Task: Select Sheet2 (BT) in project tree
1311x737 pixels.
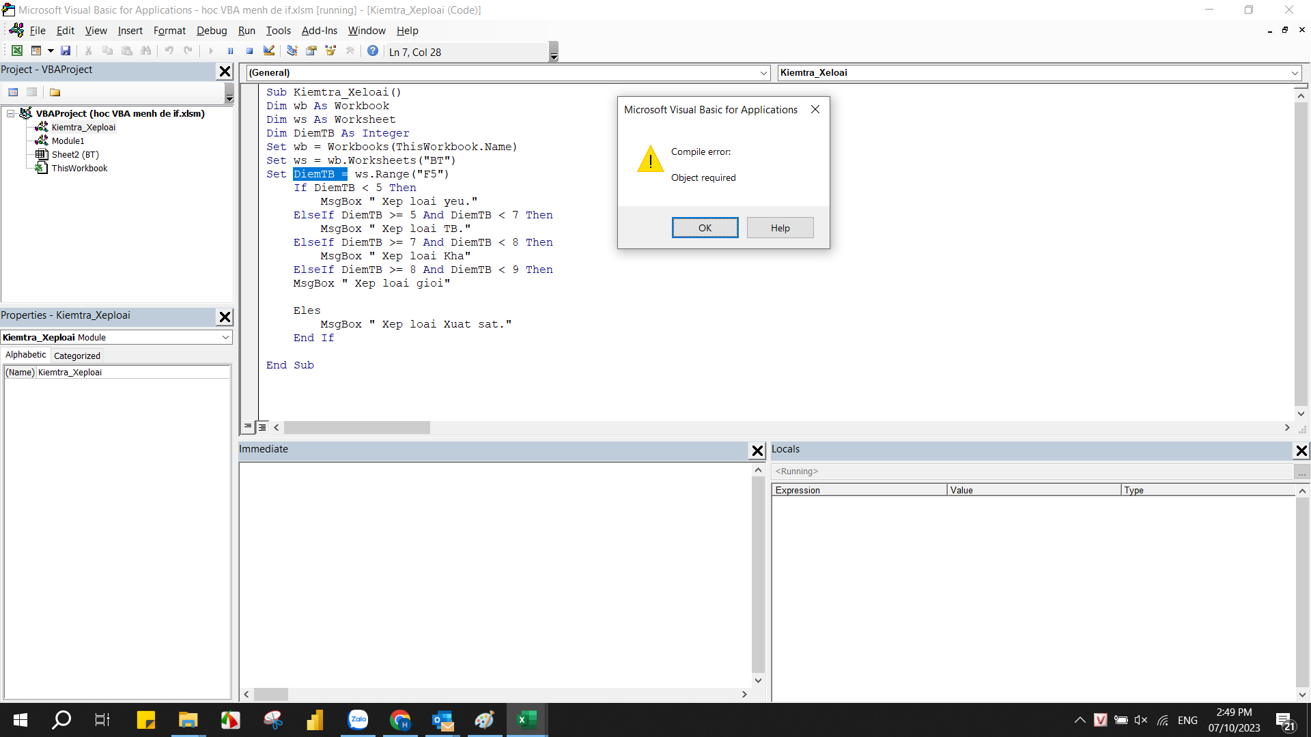Action: (x=75, y=154)
